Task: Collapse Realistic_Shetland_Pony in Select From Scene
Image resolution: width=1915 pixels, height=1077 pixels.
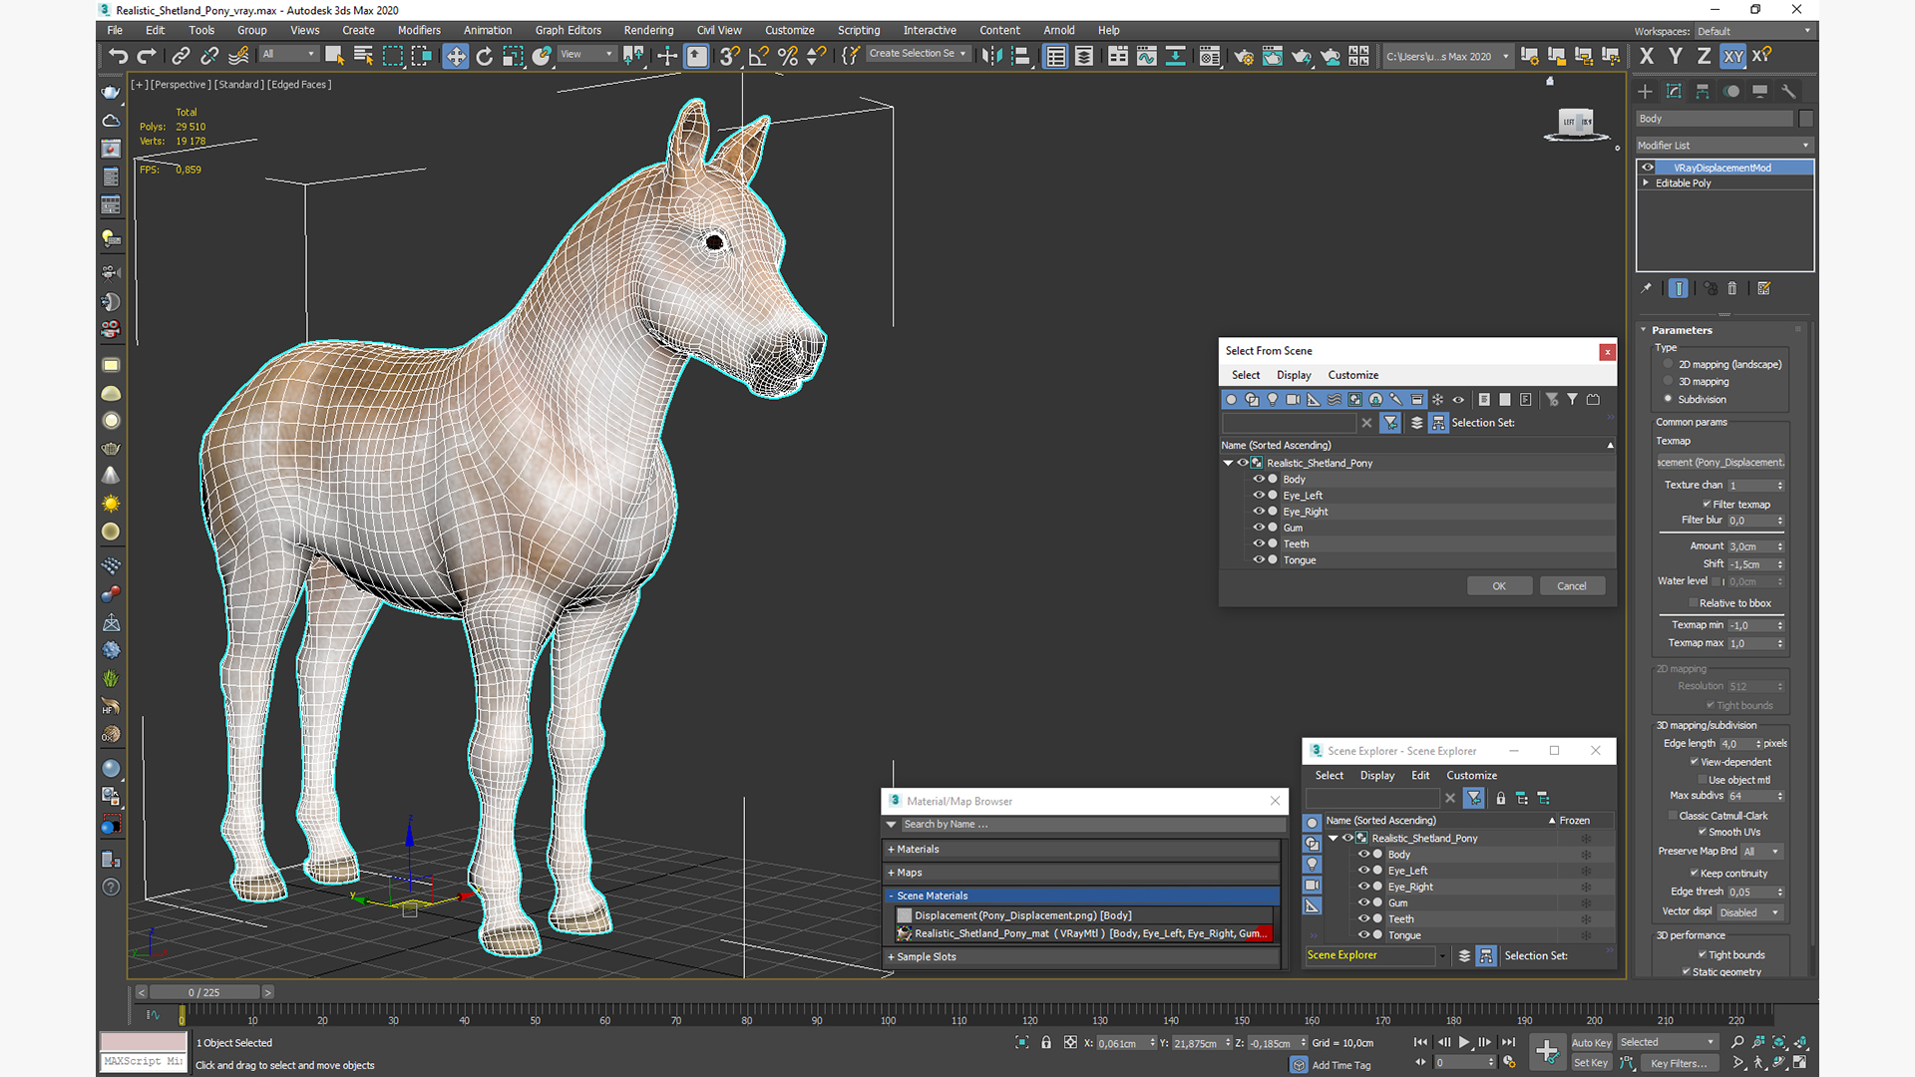Action: pos(1228,463)
